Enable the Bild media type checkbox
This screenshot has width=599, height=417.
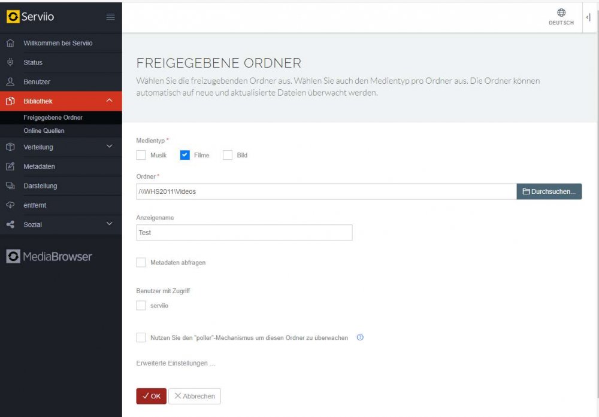pos(227,155)
